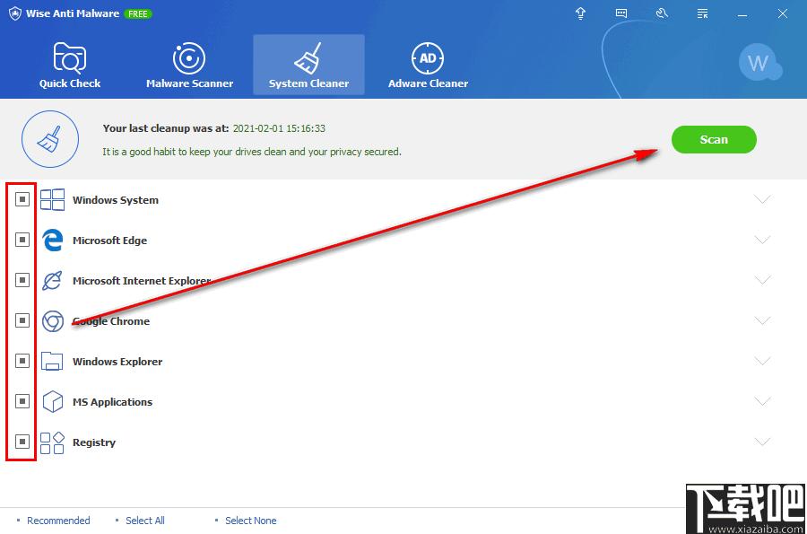Expand Microsoft Internet Explorer section chevron
The image size is (807, 534).
point(762,280)
